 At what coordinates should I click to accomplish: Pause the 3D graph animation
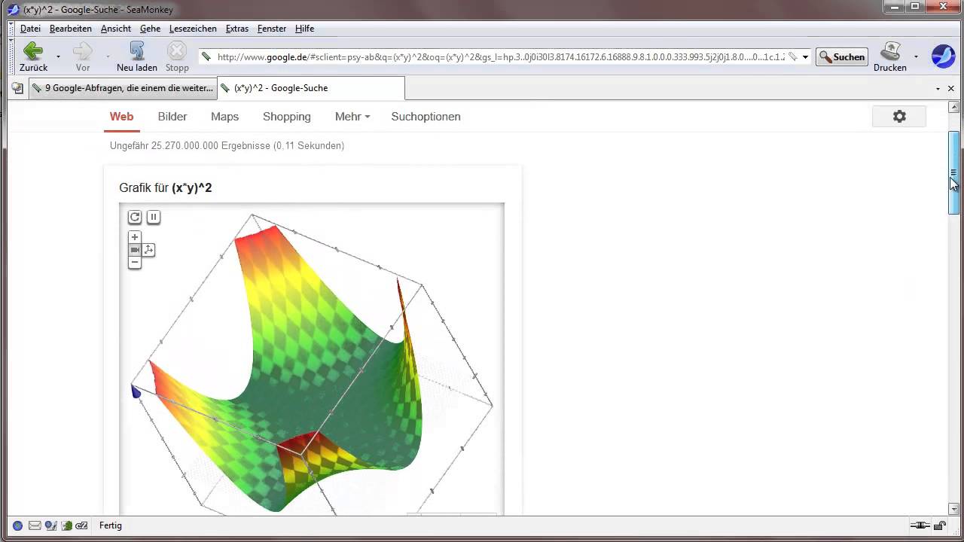pyautogui.click(x=153, y=217)
